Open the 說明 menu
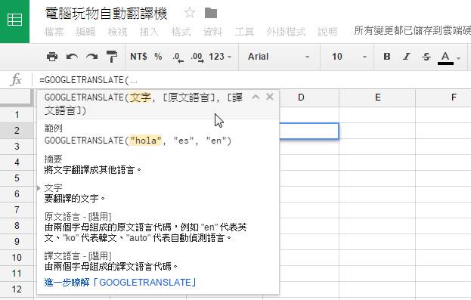Screen dimensions: 471x300 (327, 32)
